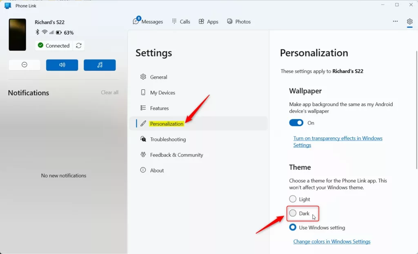This screenshot has height=254, width=418.
Task: Select My Devices in the settings sidebar
Action: (161, 93)
